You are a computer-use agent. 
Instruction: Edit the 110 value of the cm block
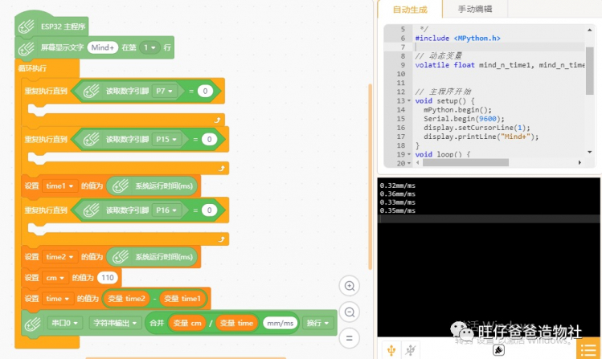[108, 278]
